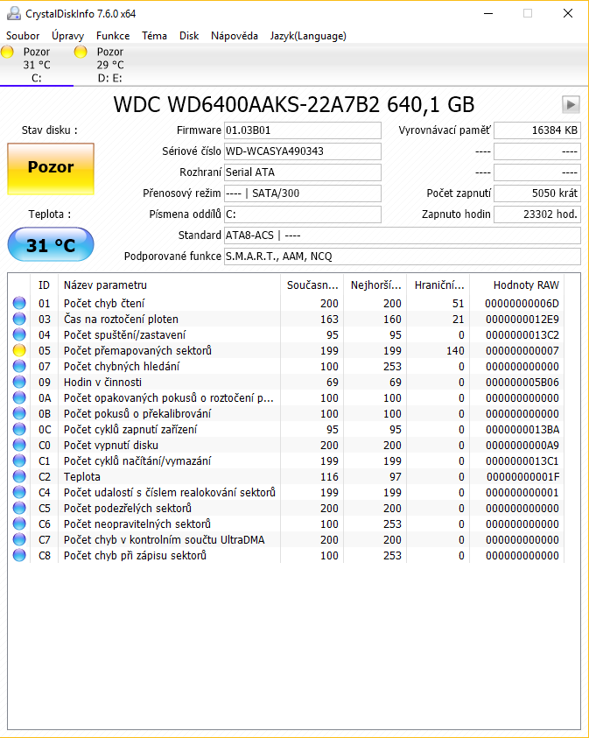Open the Nápověda menu
This screenshot has width=589, height=738.
tap(235, 36)
